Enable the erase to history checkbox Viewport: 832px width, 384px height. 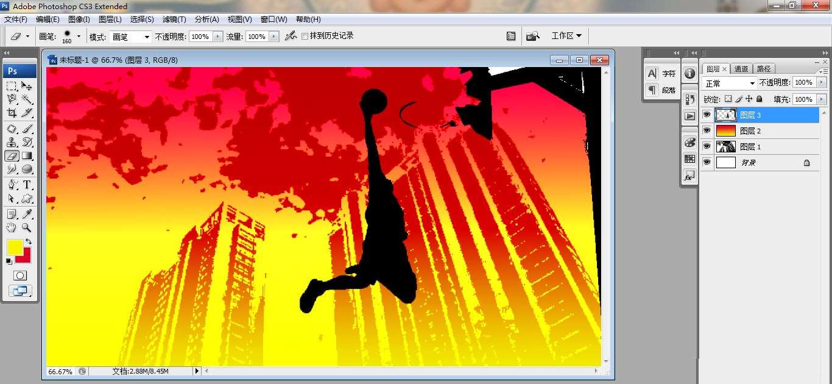click(x=305, y=36)
